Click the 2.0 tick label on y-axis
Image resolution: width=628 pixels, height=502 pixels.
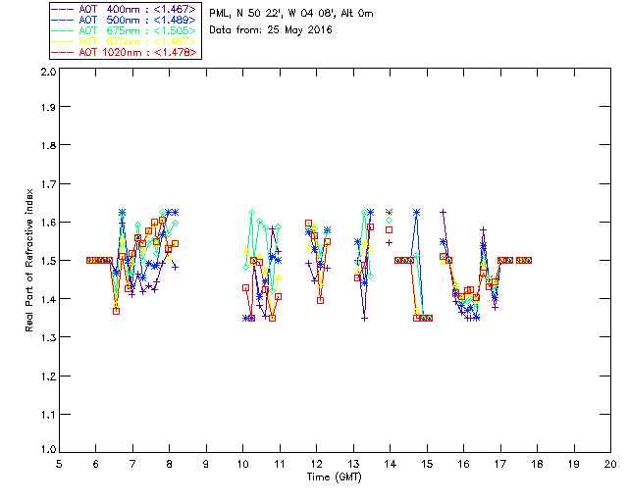46,73
